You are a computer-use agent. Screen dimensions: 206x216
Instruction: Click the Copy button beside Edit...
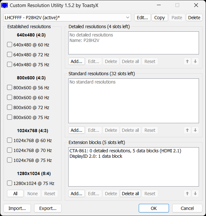coord(160,18)
